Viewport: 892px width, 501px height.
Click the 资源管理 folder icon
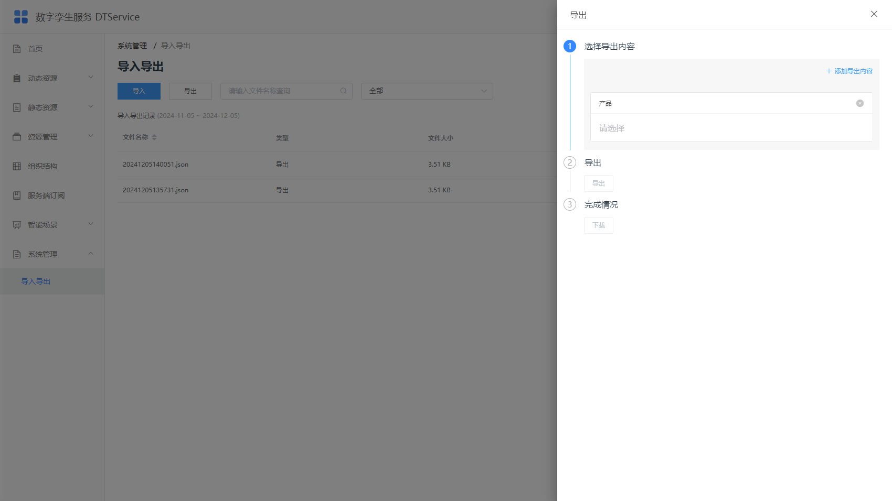(17, 137)
